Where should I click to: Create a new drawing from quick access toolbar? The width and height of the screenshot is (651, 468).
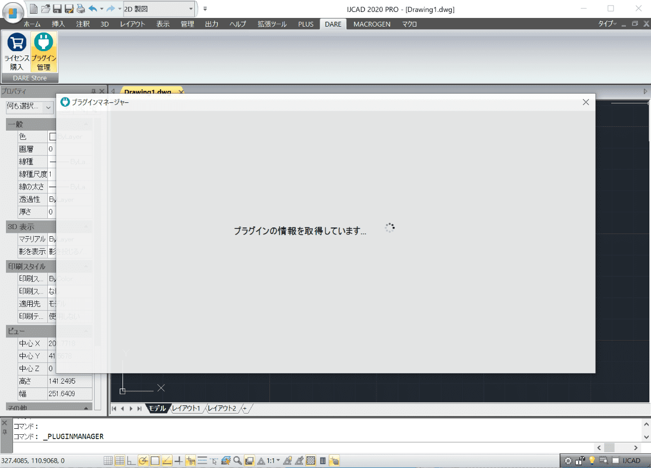click(34, 9)
